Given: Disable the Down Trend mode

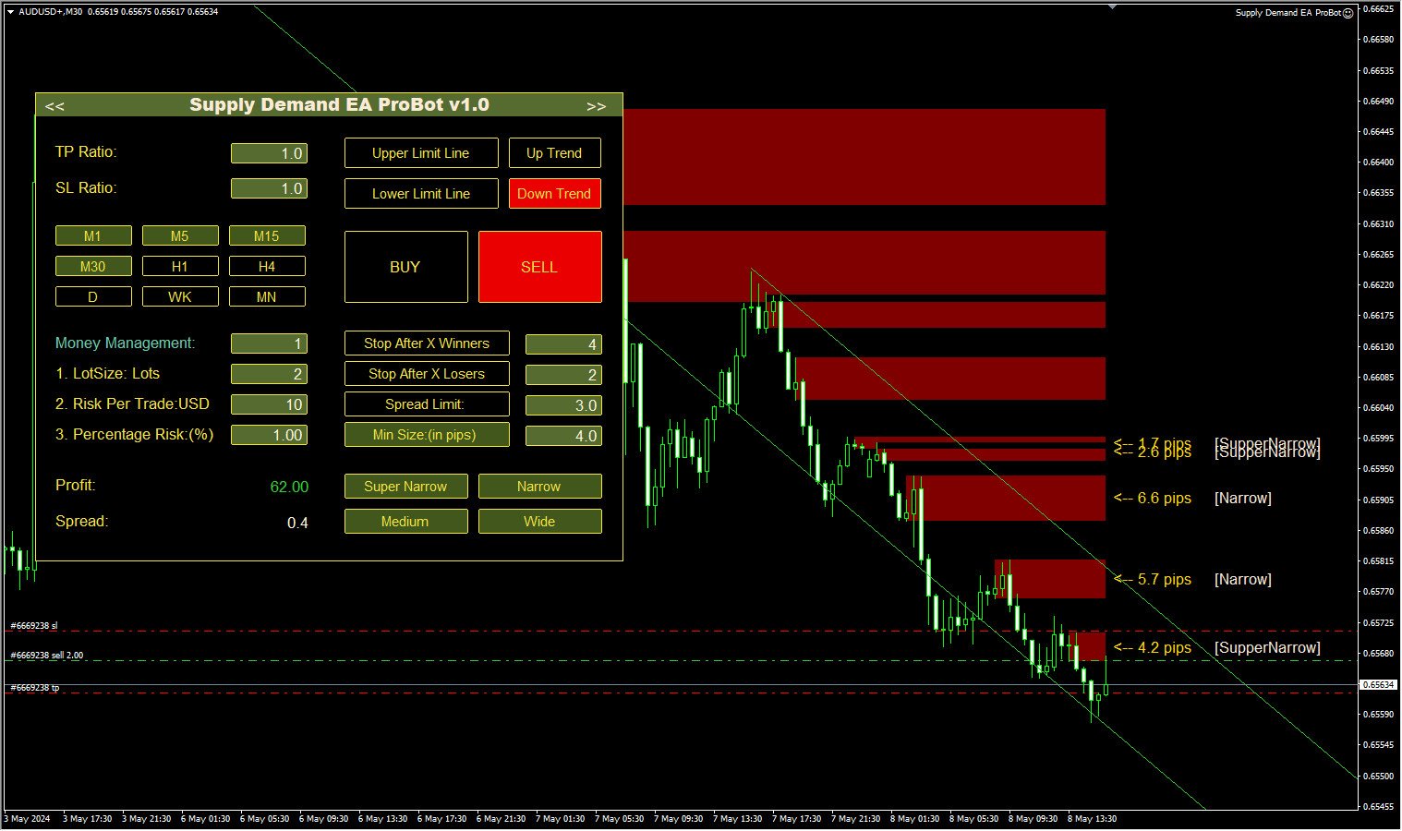Looking at the screenshot, I should coord(554,194).
